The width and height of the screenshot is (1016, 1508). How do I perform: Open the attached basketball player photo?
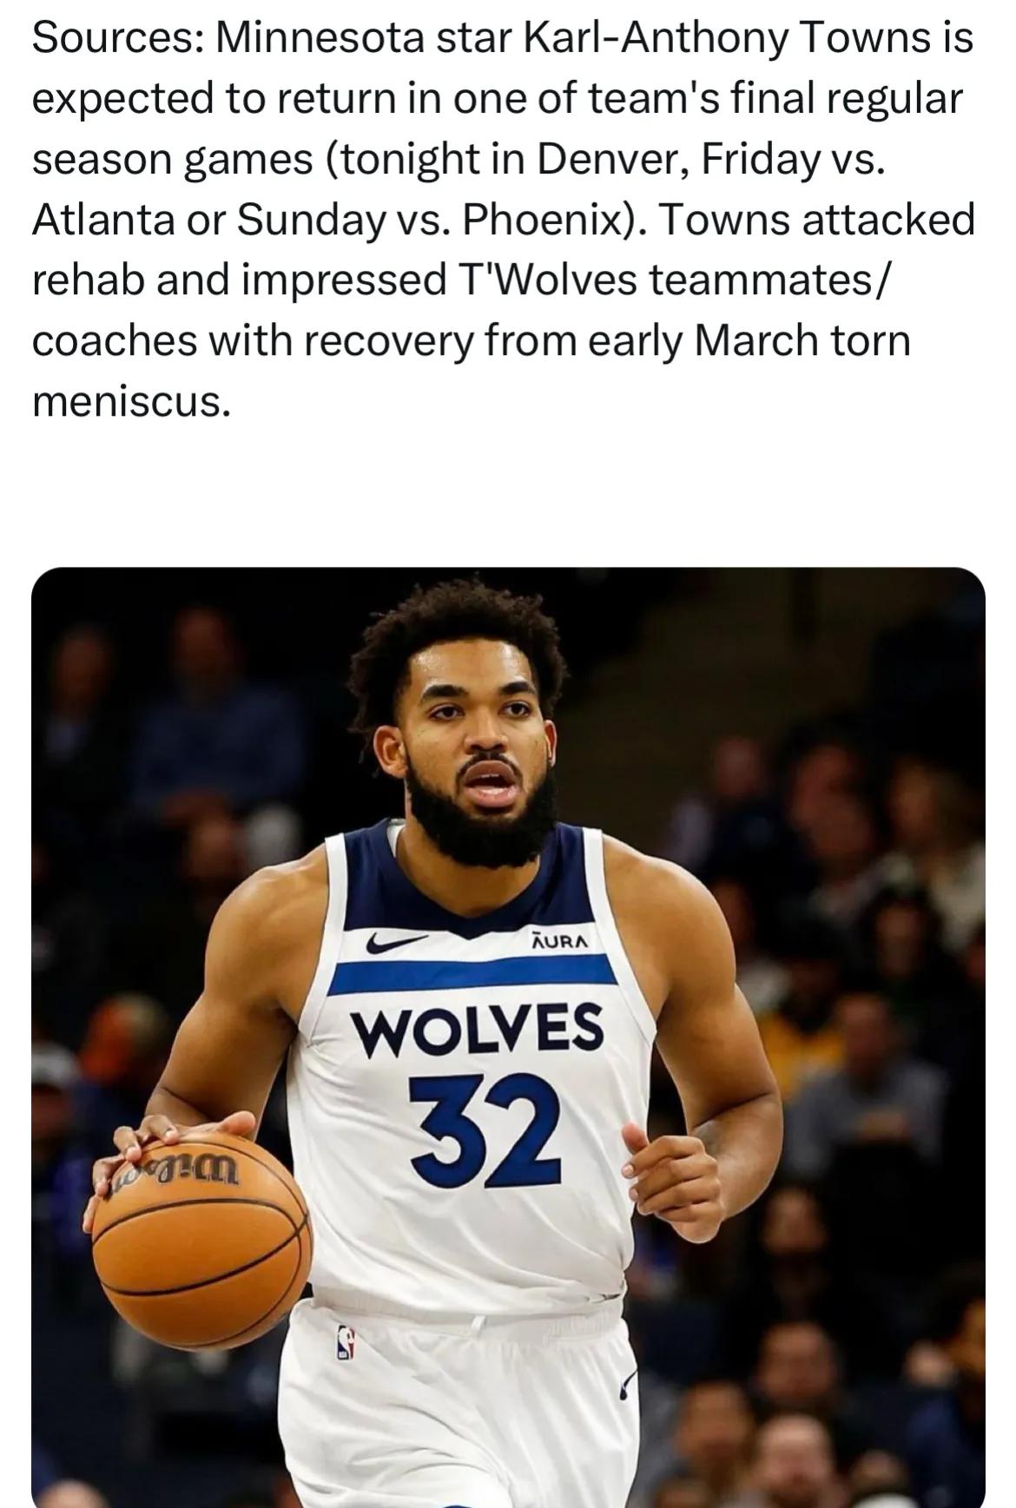(x=508, y=1037)
